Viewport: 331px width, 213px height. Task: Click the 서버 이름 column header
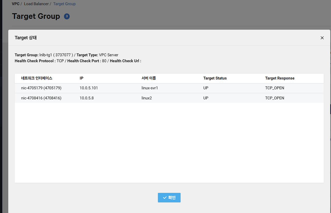click(x=149, y=78)
